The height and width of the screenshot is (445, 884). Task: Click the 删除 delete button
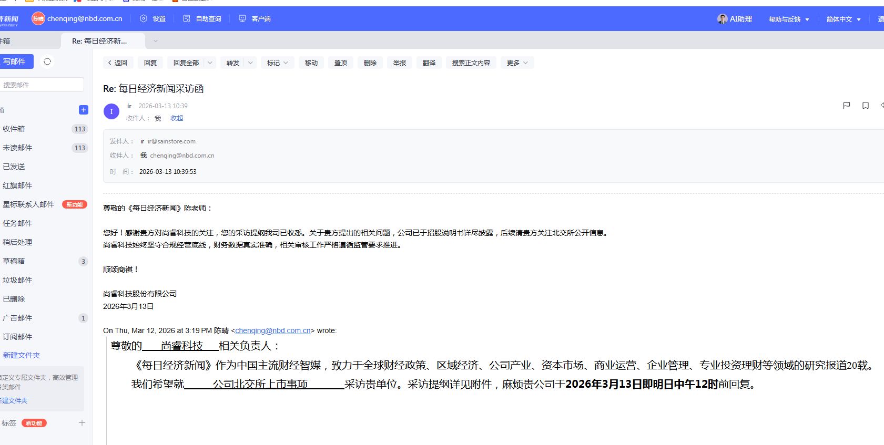[x=370, y=63]
